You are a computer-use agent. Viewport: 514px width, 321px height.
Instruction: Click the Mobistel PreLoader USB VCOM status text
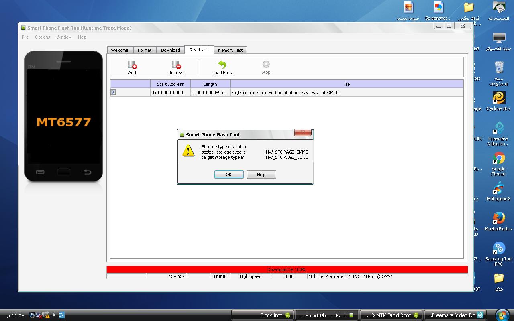coord(350,276)
